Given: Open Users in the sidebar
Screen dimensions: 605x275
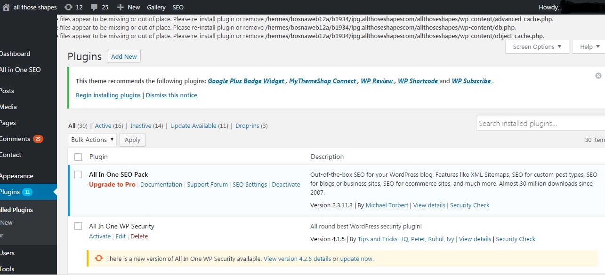Looking at the screenshot, I should (x=8, y=253).
